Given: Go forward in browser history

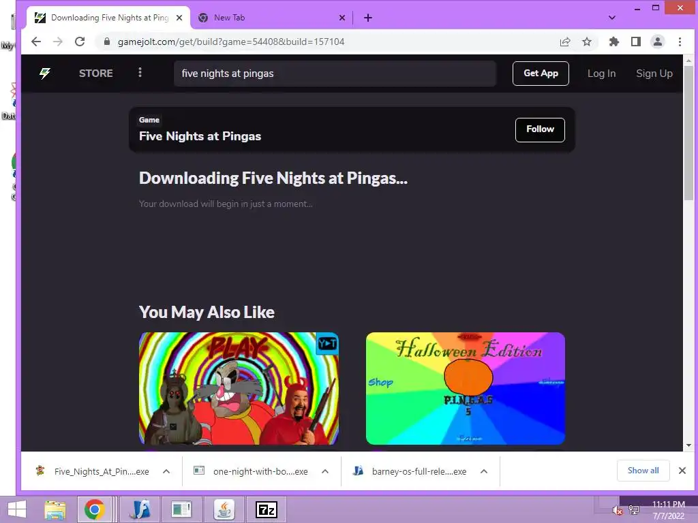Looking at the screenshot, I should (x=58, y=42).
